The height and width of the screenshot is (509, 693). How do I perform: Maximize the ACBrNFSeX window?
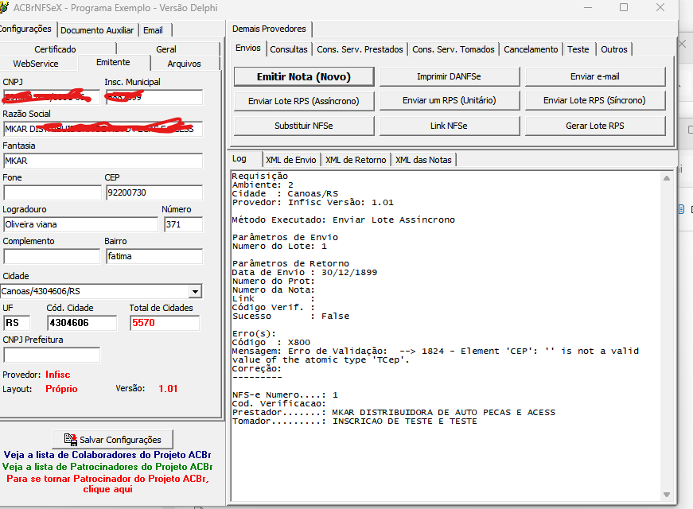pos(624,7)
